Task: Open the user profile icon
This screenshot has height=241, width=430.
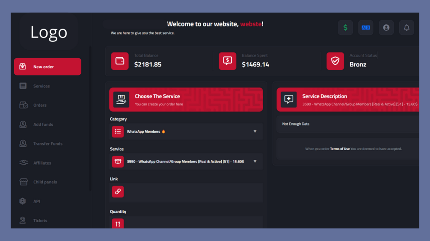Action: [x=386, y=28]
